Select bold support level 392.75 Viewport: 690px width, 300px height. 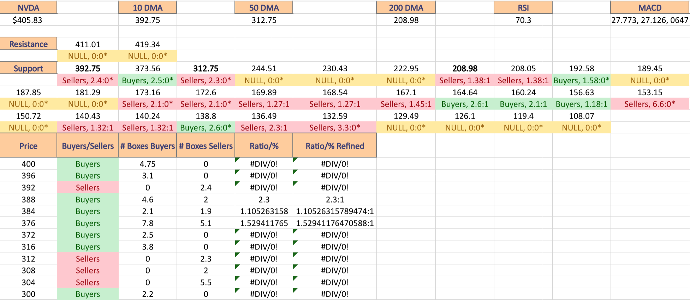(88, 68)
